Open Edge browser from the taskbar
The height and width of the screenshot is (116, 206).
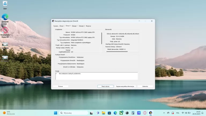(x=115, y=113)
